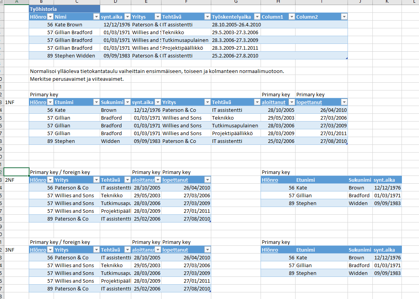Expand the Etunimi filter in 1NF table
Screen dimensions: 419x299
point(96,102)
